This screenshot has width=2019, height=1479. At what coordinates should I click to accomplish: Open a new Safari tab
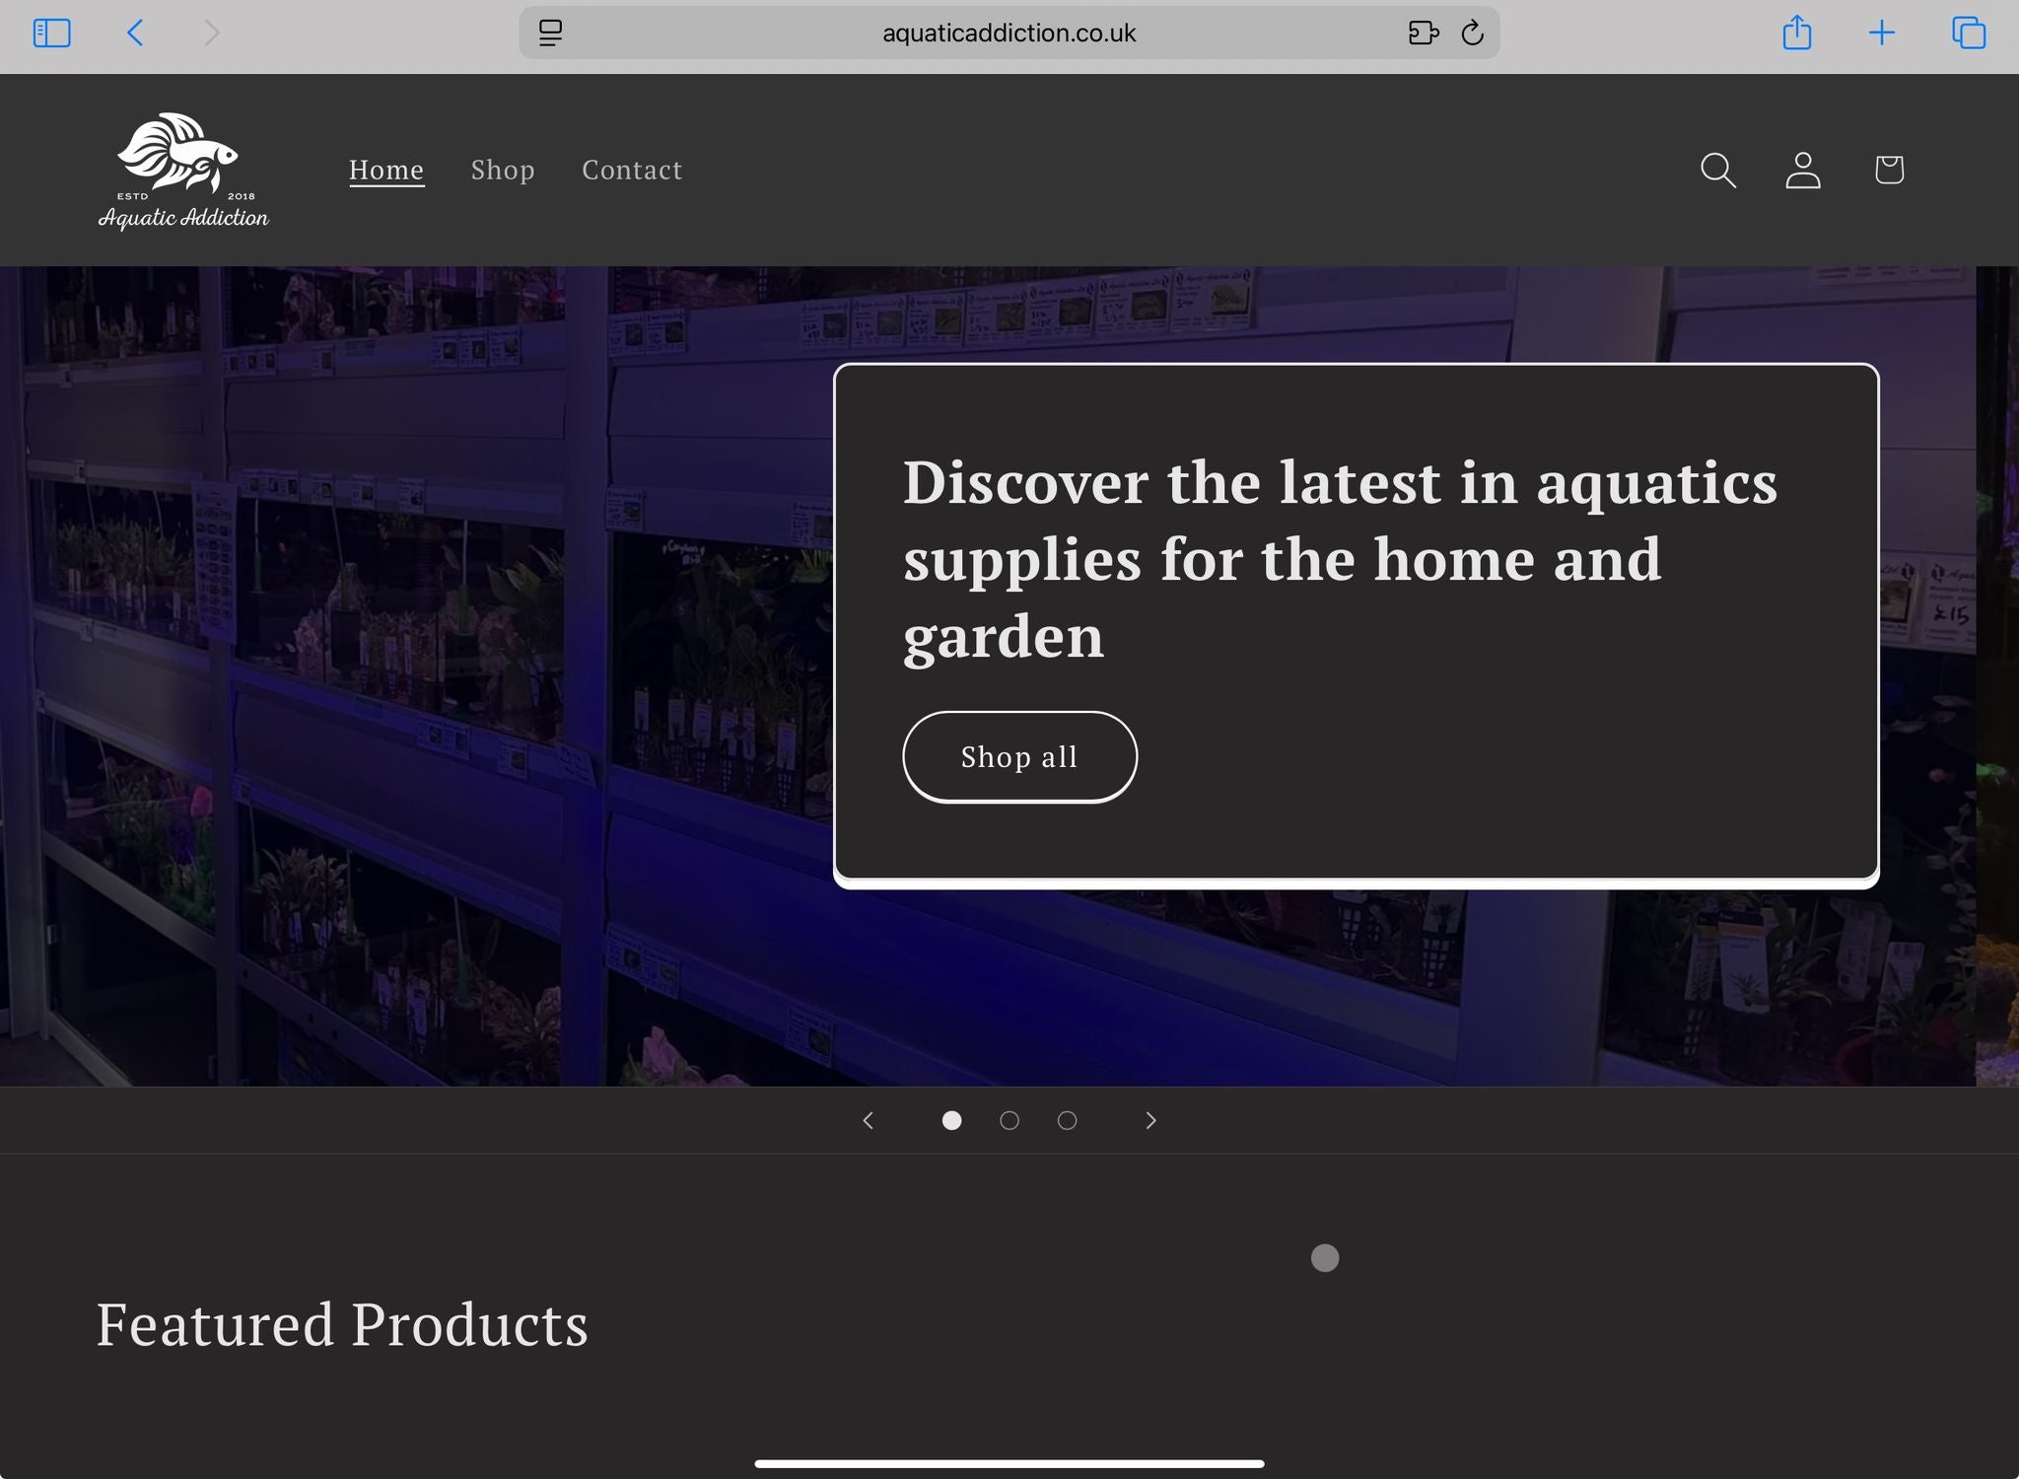pos(1881,33)
